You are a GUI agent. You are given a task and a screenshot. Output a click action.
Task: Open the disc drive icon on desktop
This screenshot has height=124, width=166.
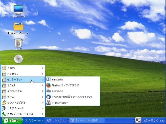(x=18, y=59)
